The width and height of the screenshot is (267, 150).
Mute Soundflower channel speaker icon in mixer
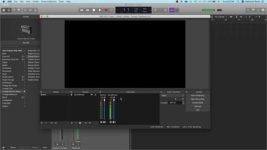coord(114,122)
